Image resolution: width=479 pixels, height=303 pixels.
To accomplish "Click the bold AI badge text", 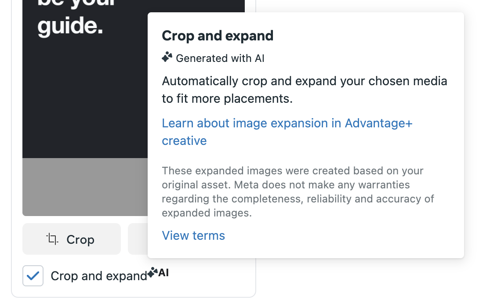I will [163, 273].
